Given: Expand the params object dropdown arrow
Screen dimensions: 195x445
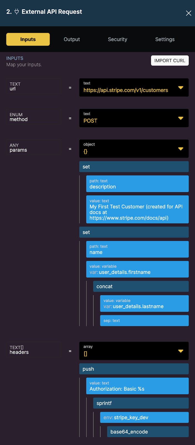Looking at the screenshot, I should pos(181,149).
